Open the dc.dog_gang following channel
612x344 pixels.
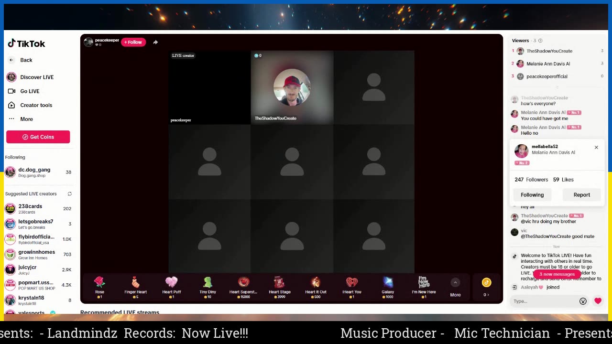click(38, 172)
